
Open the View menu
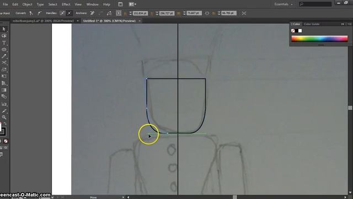click(78, 4)
